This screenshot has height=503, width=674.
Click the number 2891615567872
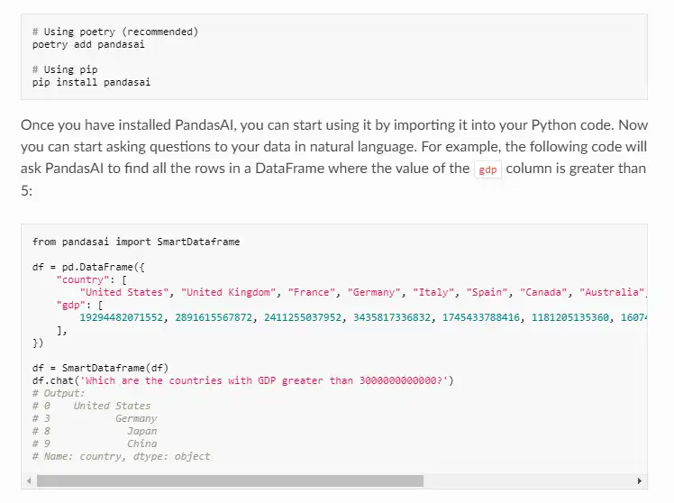coord(214,317)
